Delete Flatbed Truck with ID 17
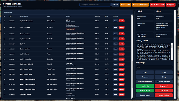 coord(121,74)
